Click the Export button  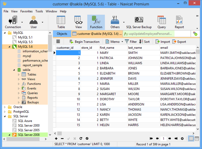point(179,42)
